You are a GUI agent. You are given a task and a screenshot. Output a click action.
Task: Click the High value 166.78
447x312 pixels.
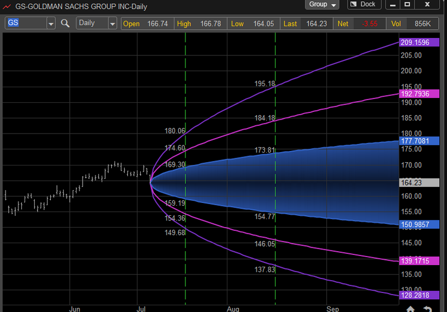pyautogui.click(x=211, y=23)
